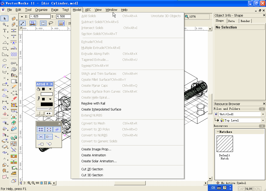This screenshot has width=266, height=191.
Task: Click the X coordinate input field
Action: click(40, 16)
